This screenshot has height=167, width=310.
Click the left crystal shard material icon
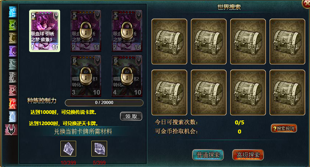point(68,149)
